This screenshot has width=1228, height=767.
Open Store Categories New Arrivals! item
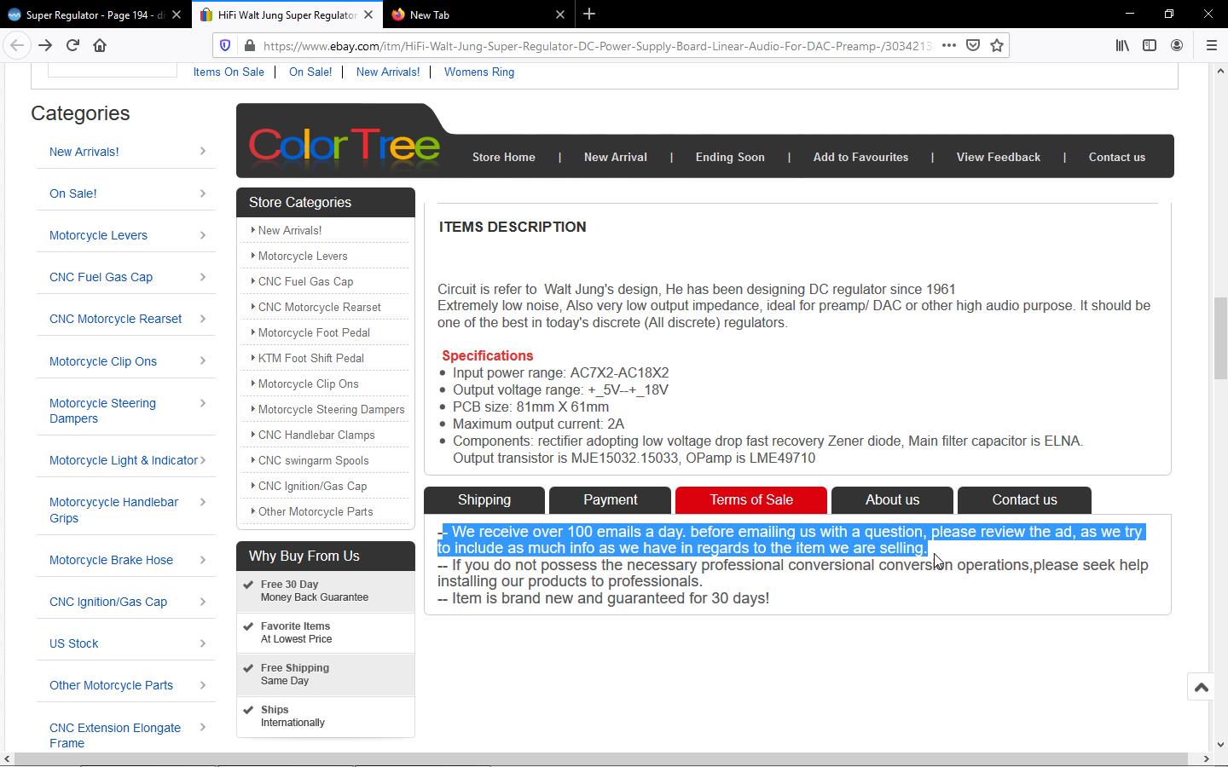[x=290, y=230]
